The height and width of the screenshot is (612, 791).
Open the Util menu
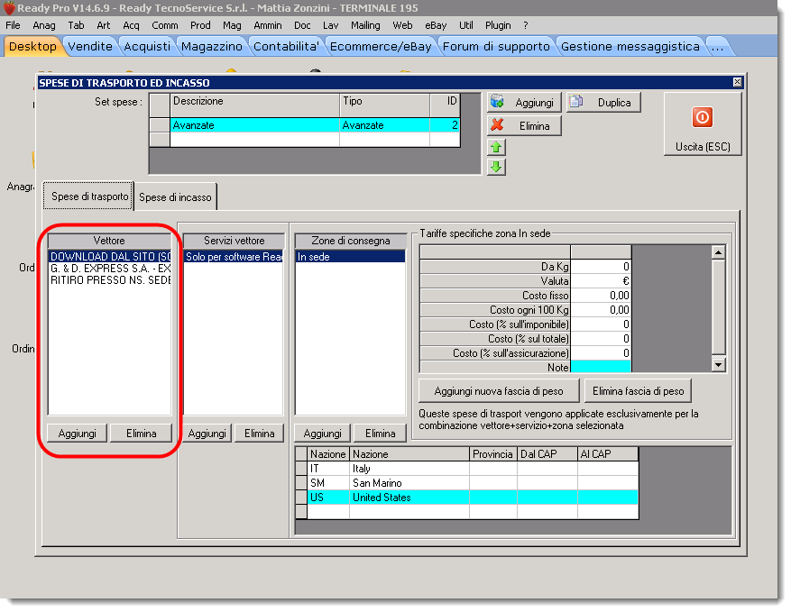[466, 25]
